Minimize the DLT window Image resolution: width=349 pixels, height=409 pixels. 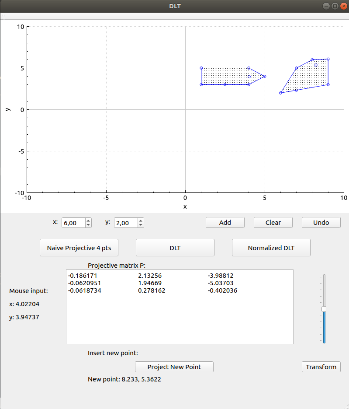pyautogui.click(x=326, y=6)
